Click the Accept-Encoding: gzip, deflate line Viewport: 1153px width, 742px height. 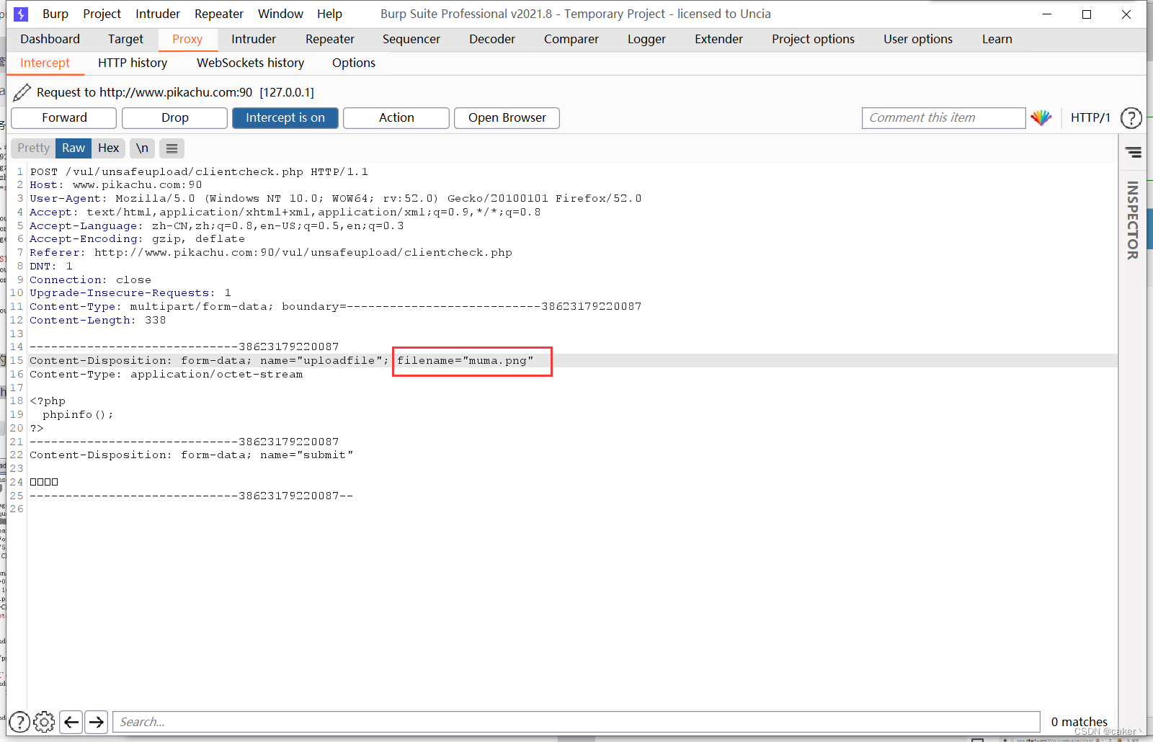138,239
